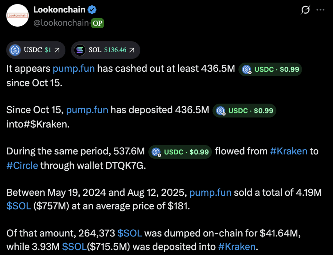Click $SOL cashtag before ($757M)
This screenshot has width=333, height=255.
(19, 206)
